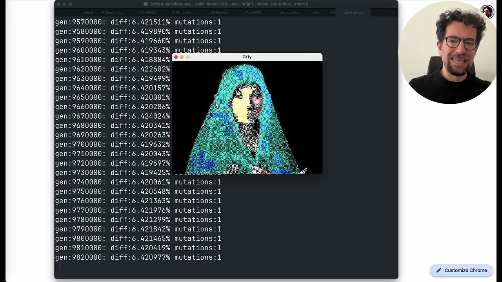Click the line gen:9800000 diff:6.421465%
The image size is (502, 282).
pyautogui.click(x=138, y=239)
